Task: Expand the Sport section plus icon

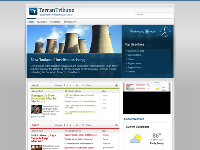Action: pos(116,125)
